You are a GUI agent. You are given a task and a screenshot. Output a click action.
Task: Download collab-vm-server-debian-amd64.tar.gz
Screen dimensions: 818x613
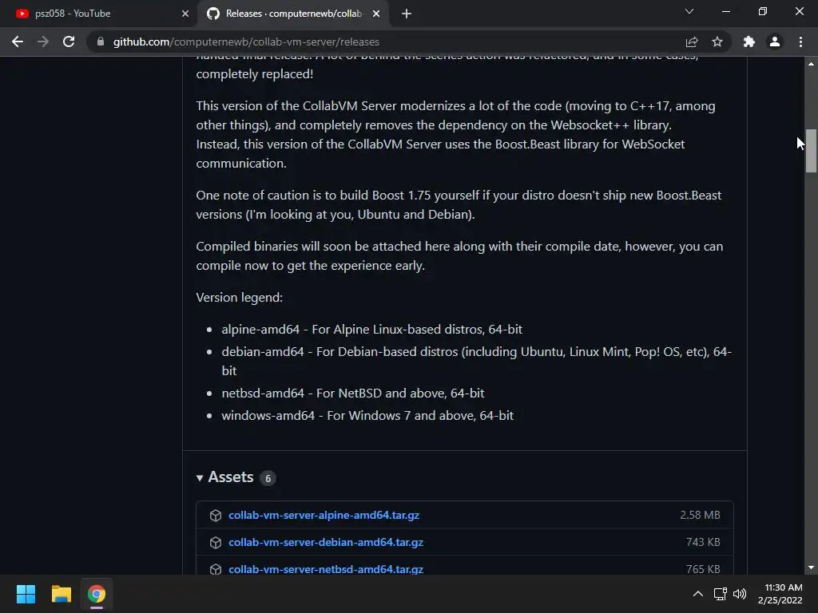tap(326, 542)
